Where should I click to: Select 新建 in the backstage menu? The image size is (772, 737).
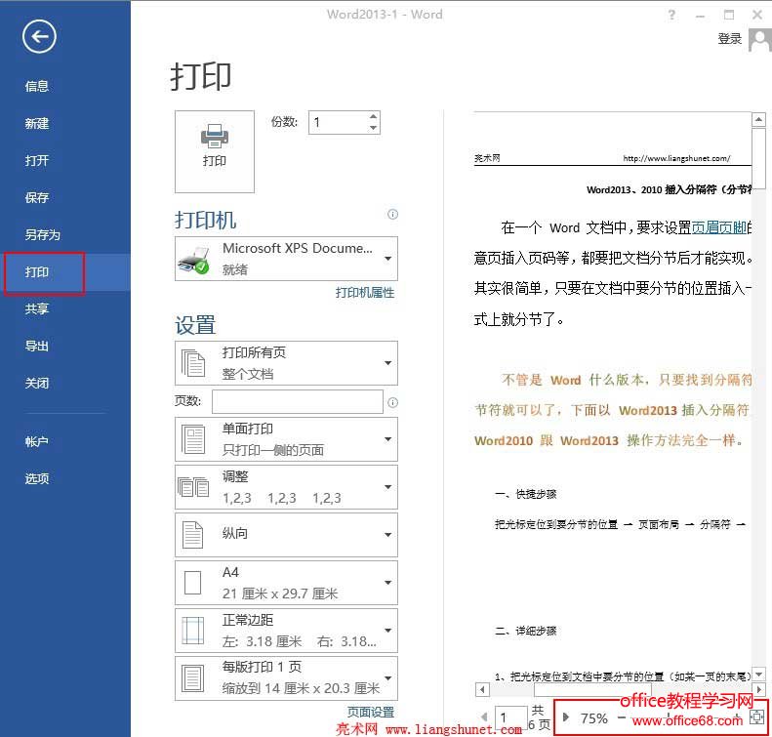(37, 124)
